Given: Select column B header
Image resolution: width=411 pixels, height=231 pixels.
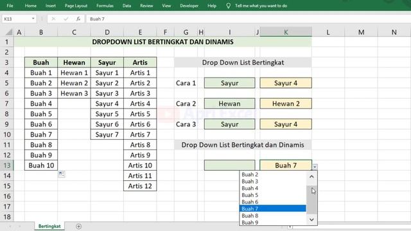Looking at the screenshot, I should point(41,32).
